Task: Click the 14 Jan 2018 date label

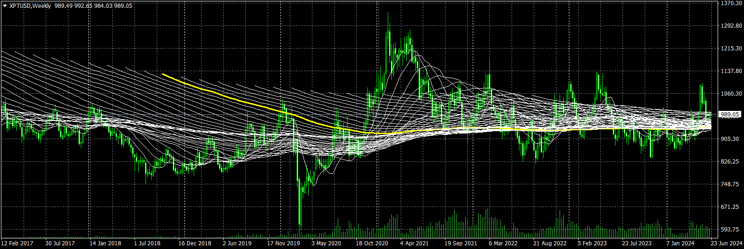Action: (x=105, y=243)
